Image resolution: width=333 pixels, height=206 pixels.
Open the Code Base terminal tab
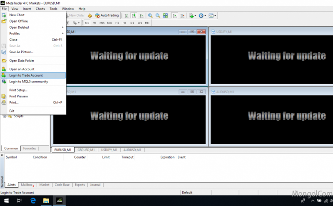pyautogui.click(x=62, y=185)
